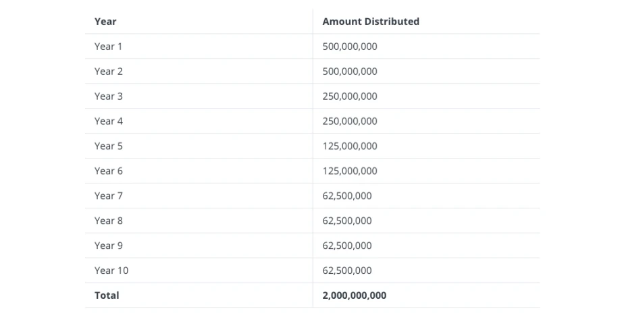Click the 250,000,000 amount in Year 3 row
Image resolution: width=622 pixels, height=317 pixels.
[x=350, y=96]
